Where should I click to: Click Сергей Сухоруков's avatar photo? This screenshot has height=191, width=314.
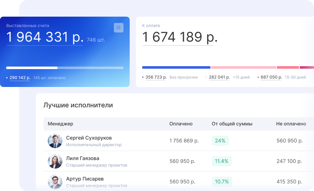coord(55,141)
